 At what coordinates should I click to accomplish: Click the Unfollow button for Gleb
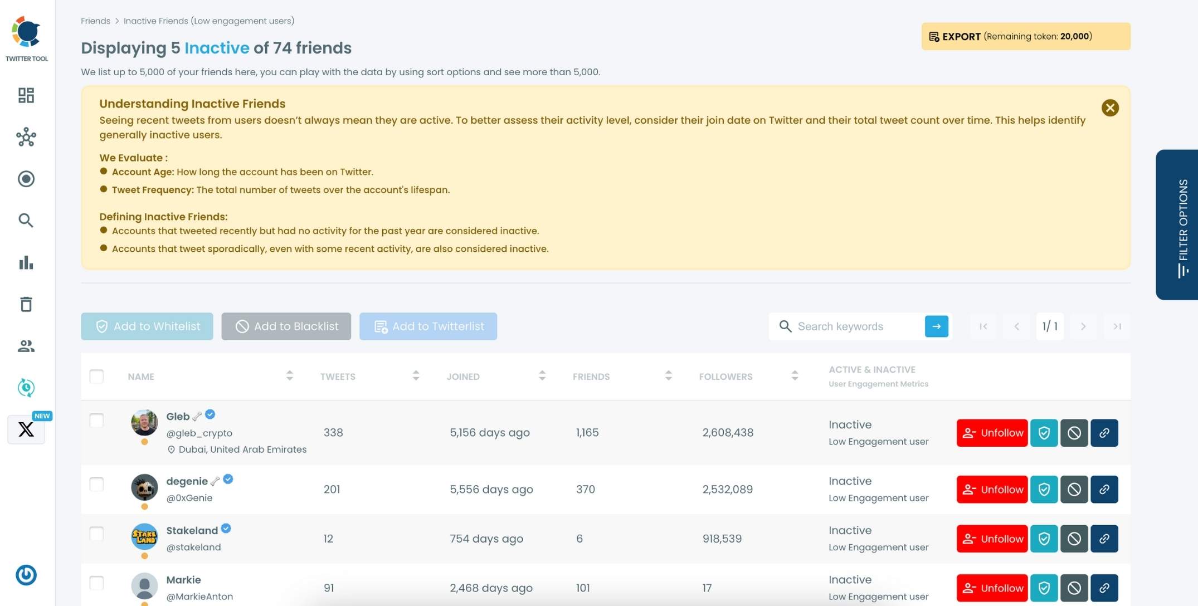[x=992, y=432]
